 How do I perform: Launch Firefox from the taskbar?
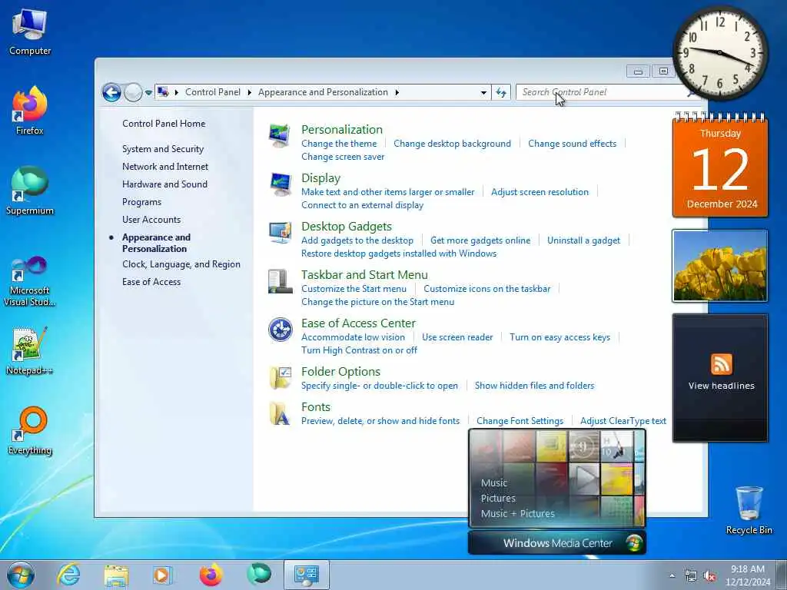pyautogui.click(x=211, y=575)
